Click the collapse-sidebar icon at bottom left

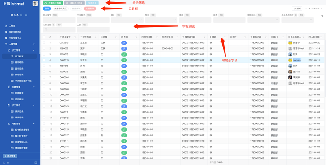click(x=4, y=162)
